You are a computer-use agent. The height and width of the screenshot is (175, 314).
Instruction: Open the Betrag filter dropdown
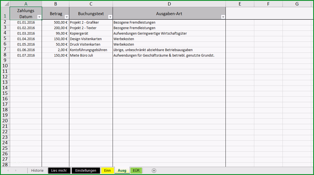tap(67, 17)
